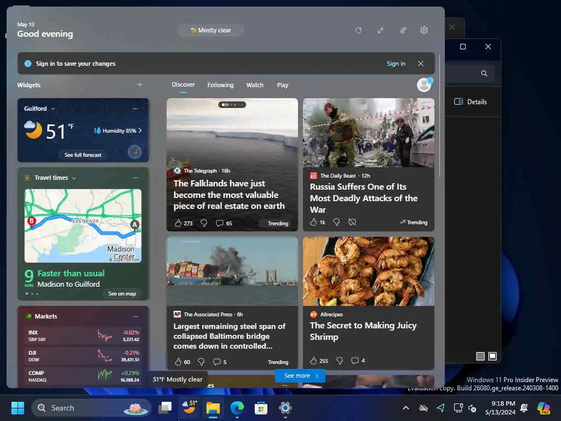Like the Falklands article
Viewport: 561px width, 421px height.
(x=178, y=223)
